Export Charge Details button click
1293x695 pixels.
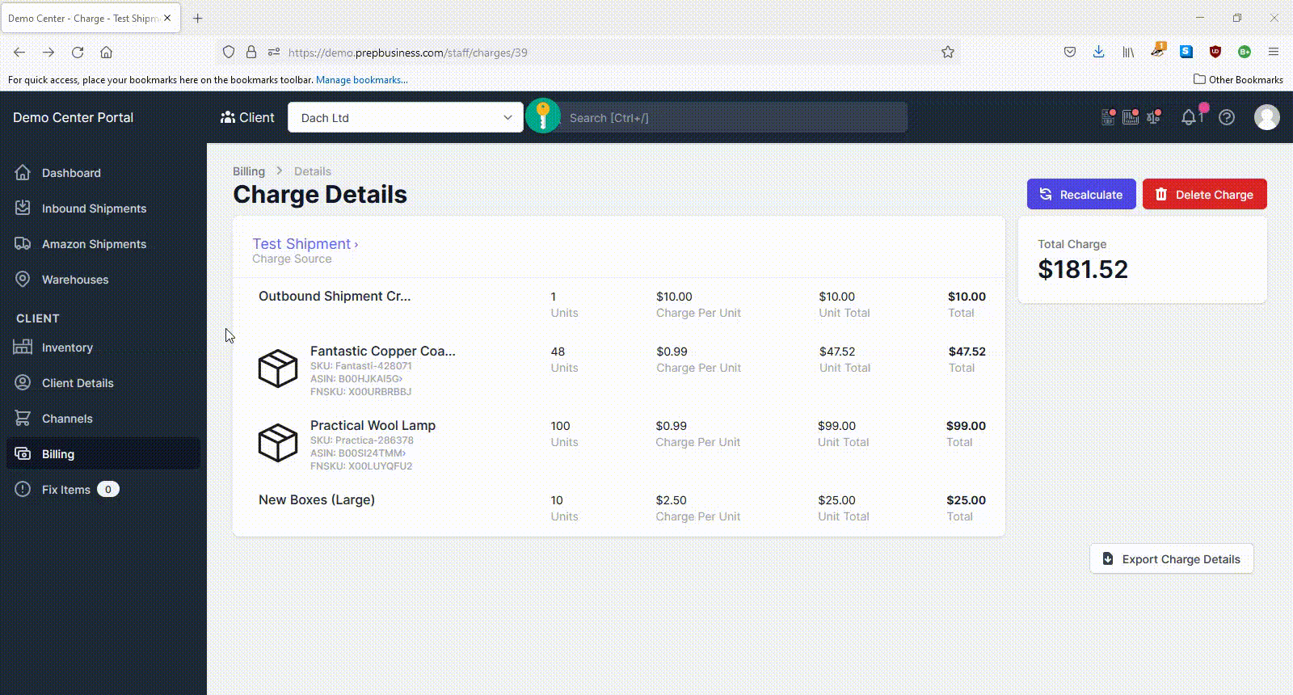[x=1172, y=558]
